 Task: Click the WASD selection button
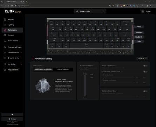(139, 27)
